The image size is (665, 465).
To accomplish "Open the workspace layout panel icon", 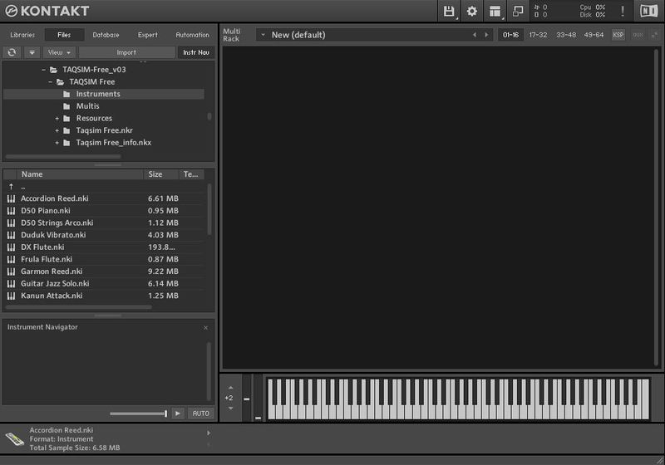I will 495,11.
